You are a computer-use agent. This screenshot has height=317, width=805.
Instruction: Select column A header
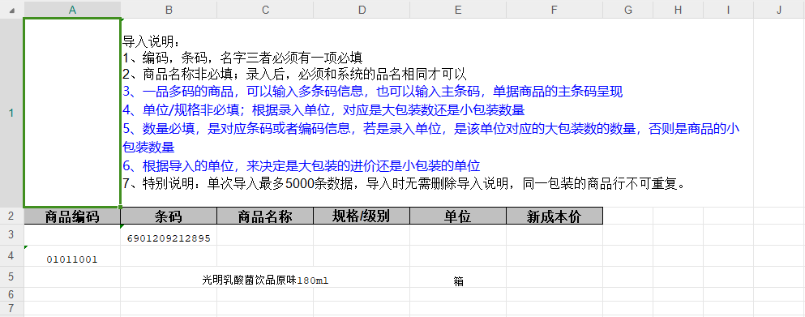[x=72, y=10]
